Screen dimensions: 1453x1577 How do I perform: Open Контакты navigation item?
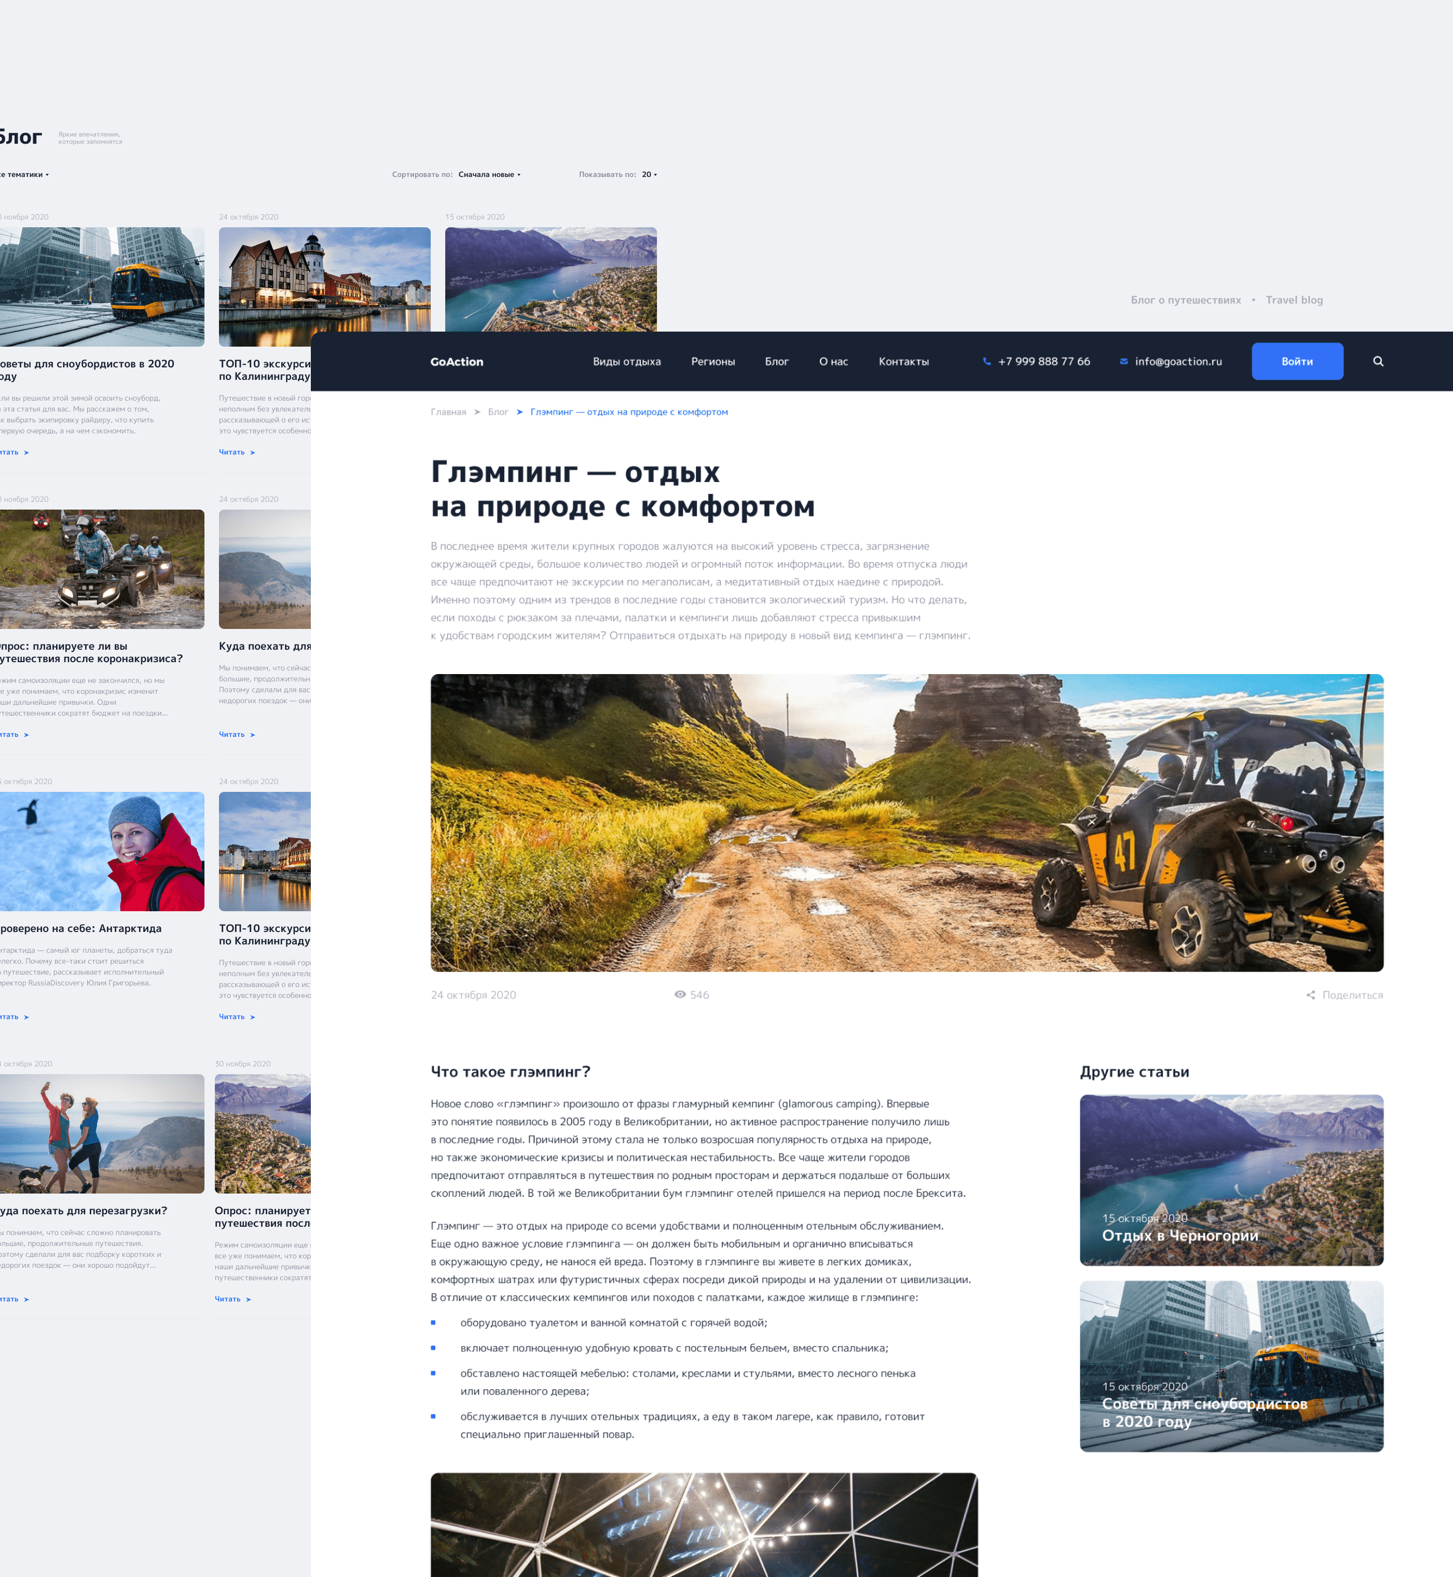tap(903, 362)
